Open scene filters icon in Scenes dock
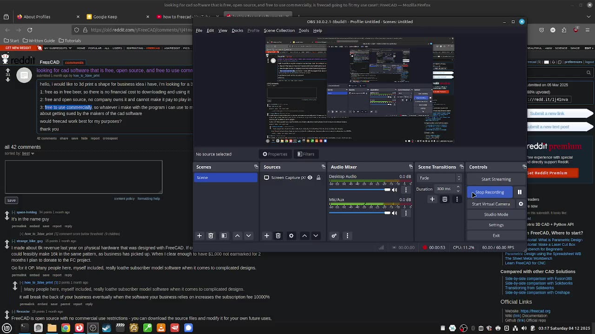The image size is (595, 334). tap(224, 236)
